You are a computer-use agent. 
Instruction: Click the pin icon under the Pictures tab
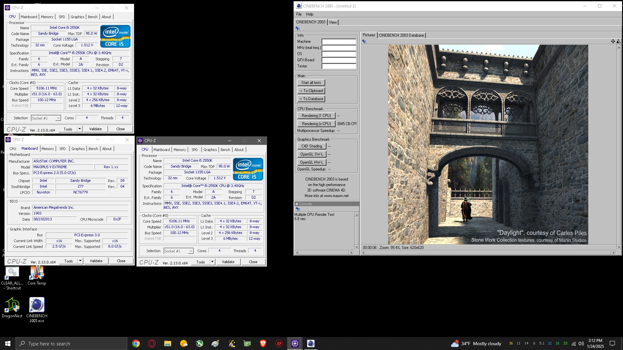364,41
